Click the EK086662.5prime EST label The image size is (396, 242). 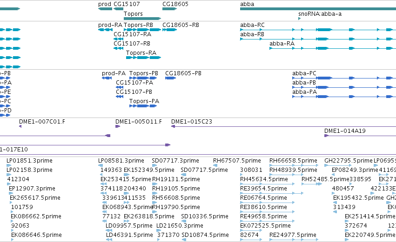click(x=36, y=216)
